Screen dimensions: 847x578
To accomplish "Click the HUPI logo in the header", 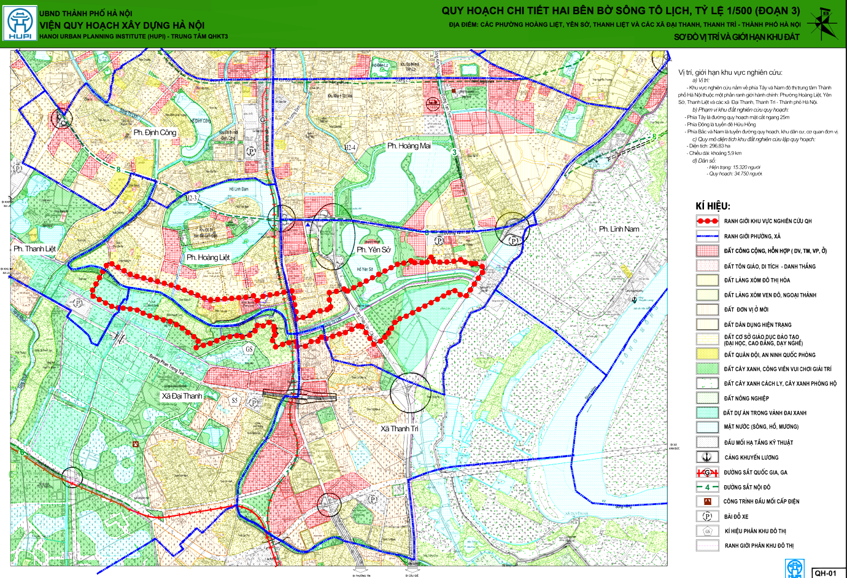I will click(x=18, y=23).
